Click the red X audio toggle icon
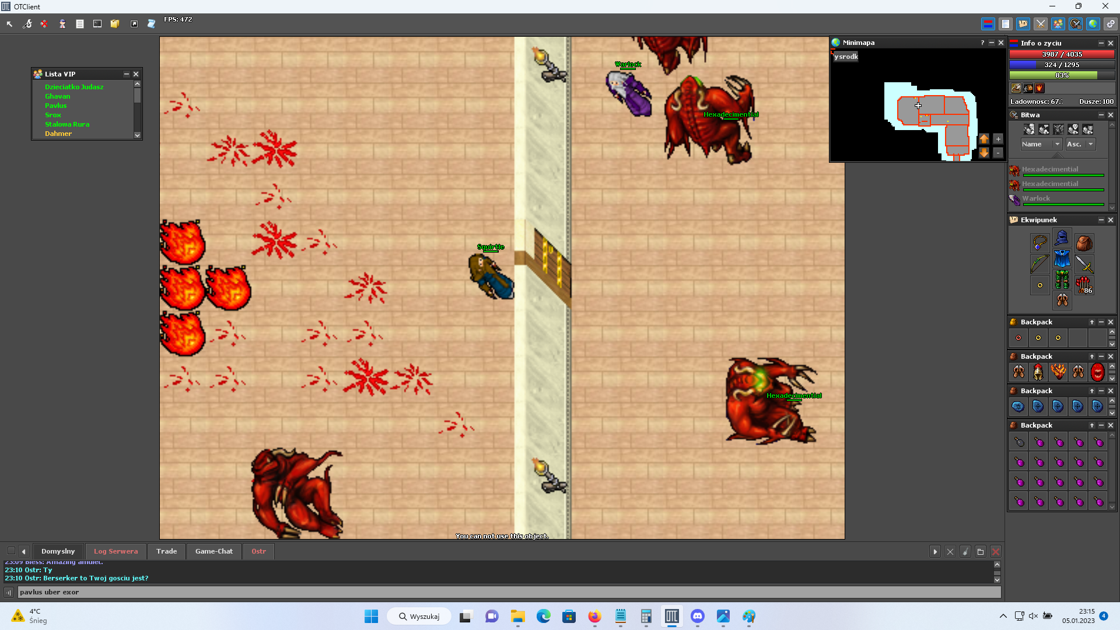Image resolution: width=1120 pixels, height=630 pixels. pos(44,24)
